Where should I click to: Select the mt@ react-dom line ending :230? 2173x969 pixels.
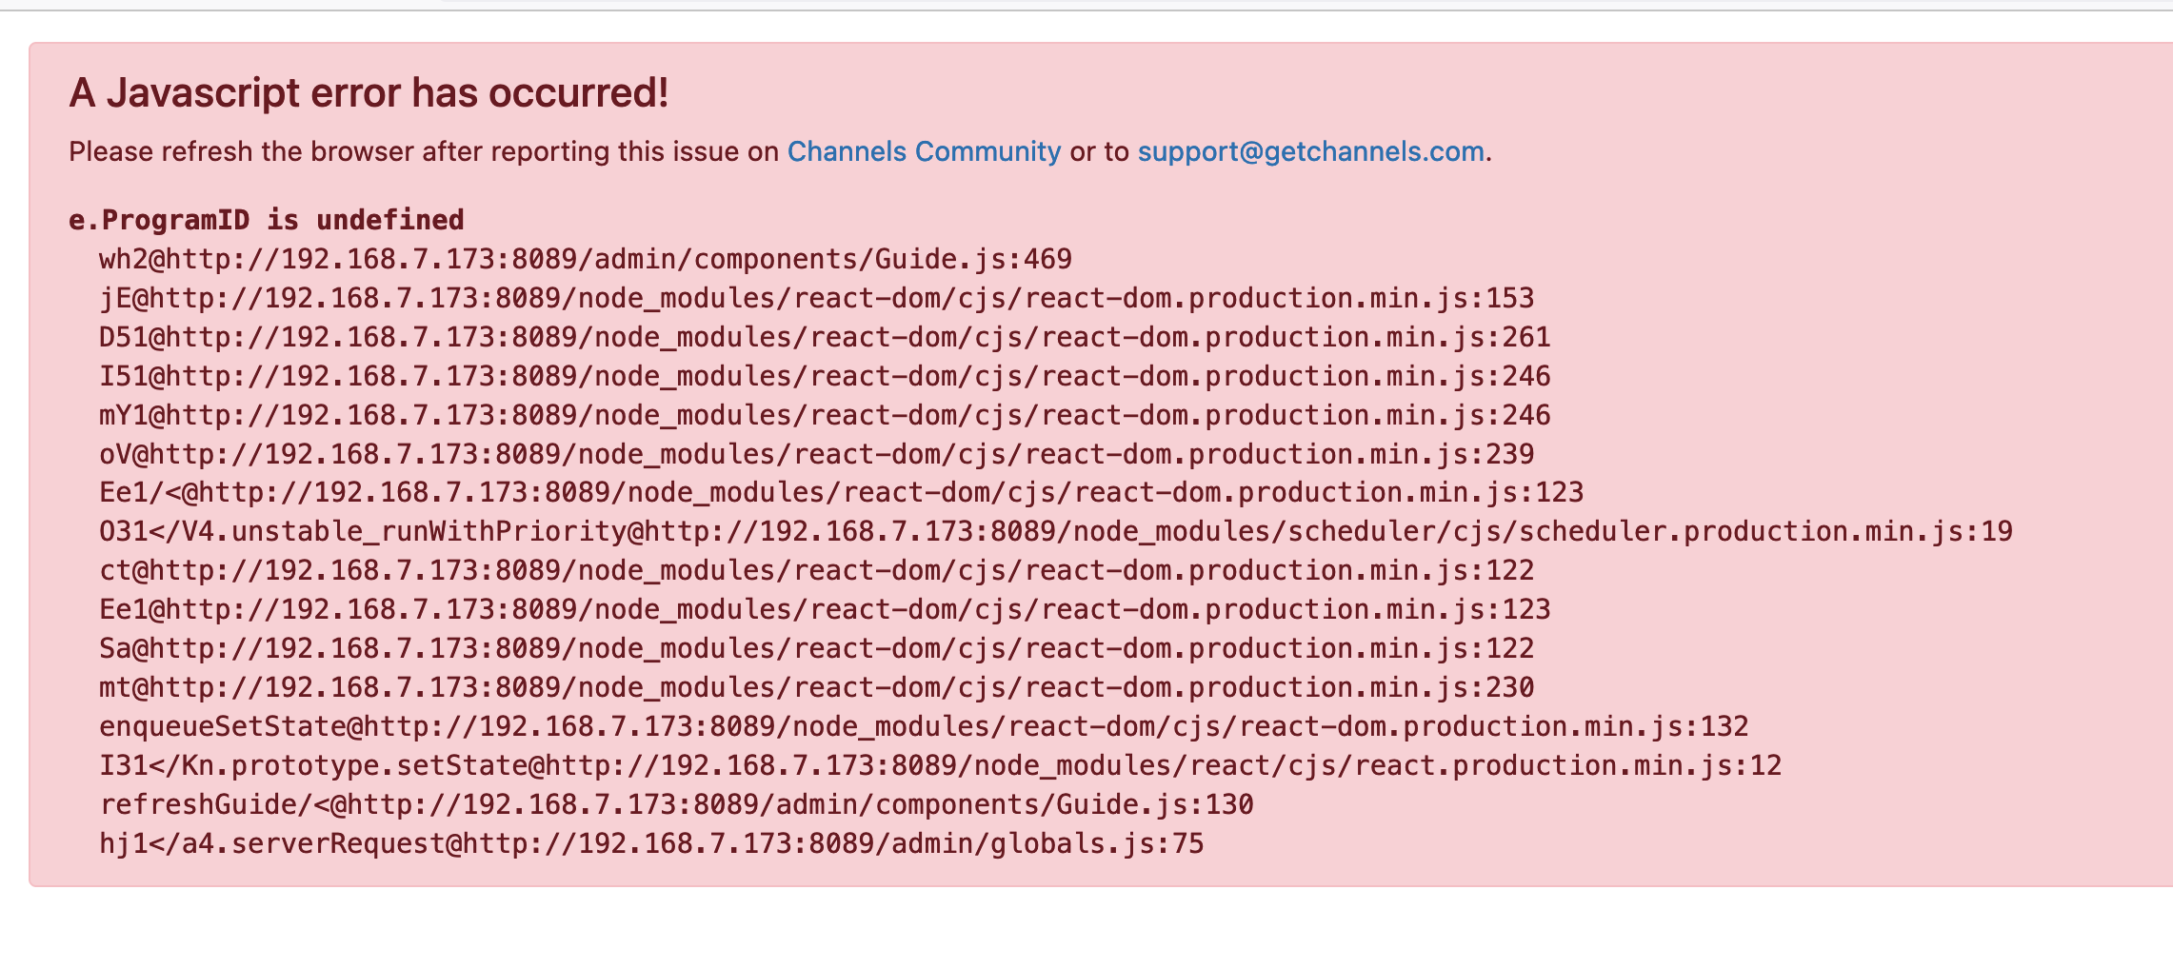pyautogui.click(x=816, y=687)
